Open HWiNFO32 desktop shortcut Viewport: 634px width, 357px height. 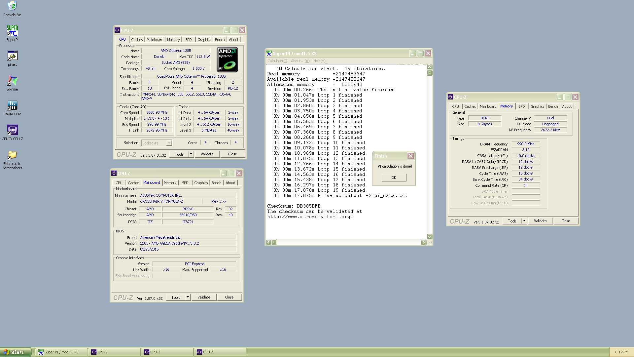[x=12, y=108]
